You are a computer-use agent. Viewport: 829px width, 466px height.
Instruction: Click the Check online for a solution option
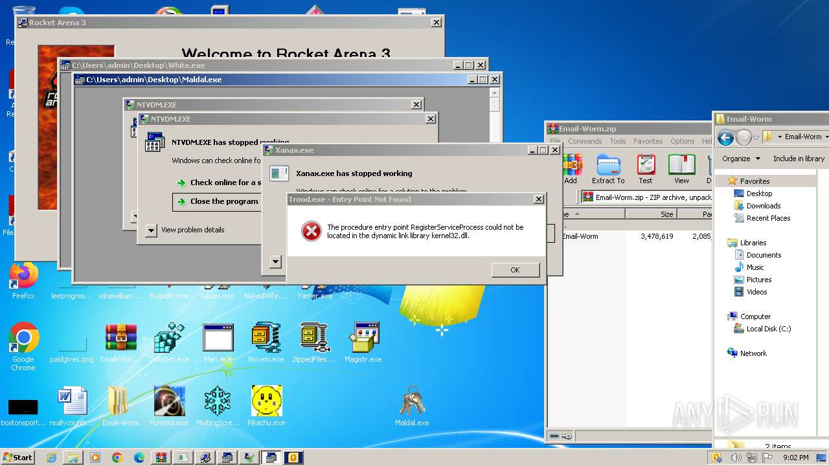220,183
